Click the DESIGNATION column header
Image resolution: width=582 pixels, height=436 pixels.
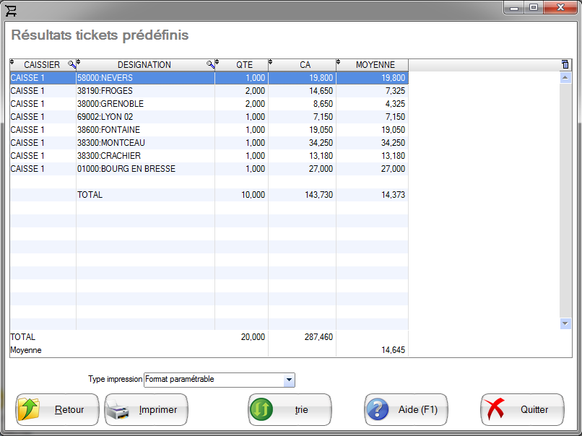pyautogui.click(x=144, y=65)
